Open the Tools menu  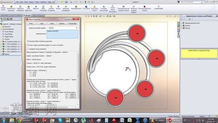tap(37, 2)
